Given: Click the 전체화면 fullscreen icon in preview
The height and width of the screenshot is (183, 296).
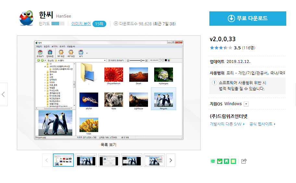Looking at the screenshot, I should 50,54.
